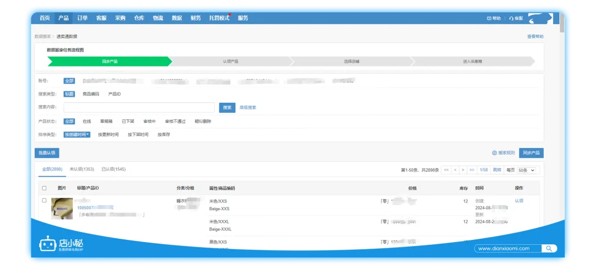Click the 跳转 jump button
The height and width of the screenshot is (274, 595).
point(497,170)
